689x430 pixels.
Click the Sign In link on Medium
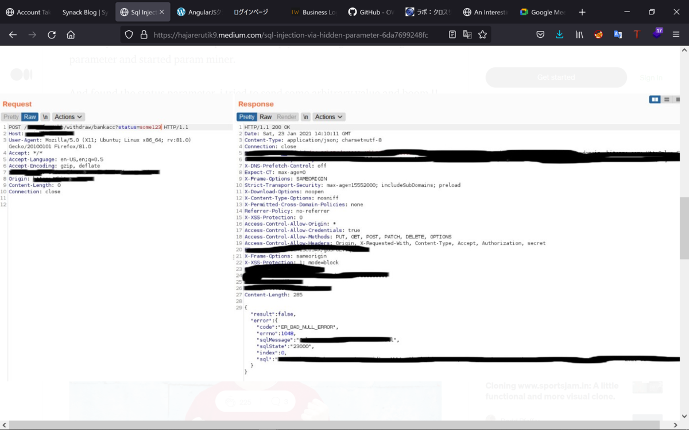pyautogui.click(x=651, y=77)
